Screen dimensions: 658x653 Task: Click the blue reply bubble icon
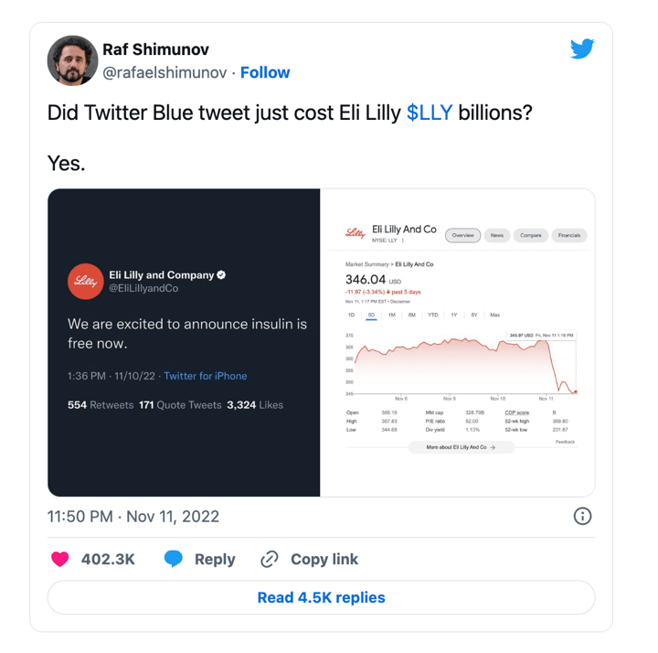click(174, 559)
